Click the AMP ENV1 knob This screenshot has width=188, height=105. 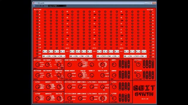pyautogui.click(x=80, y=87)
